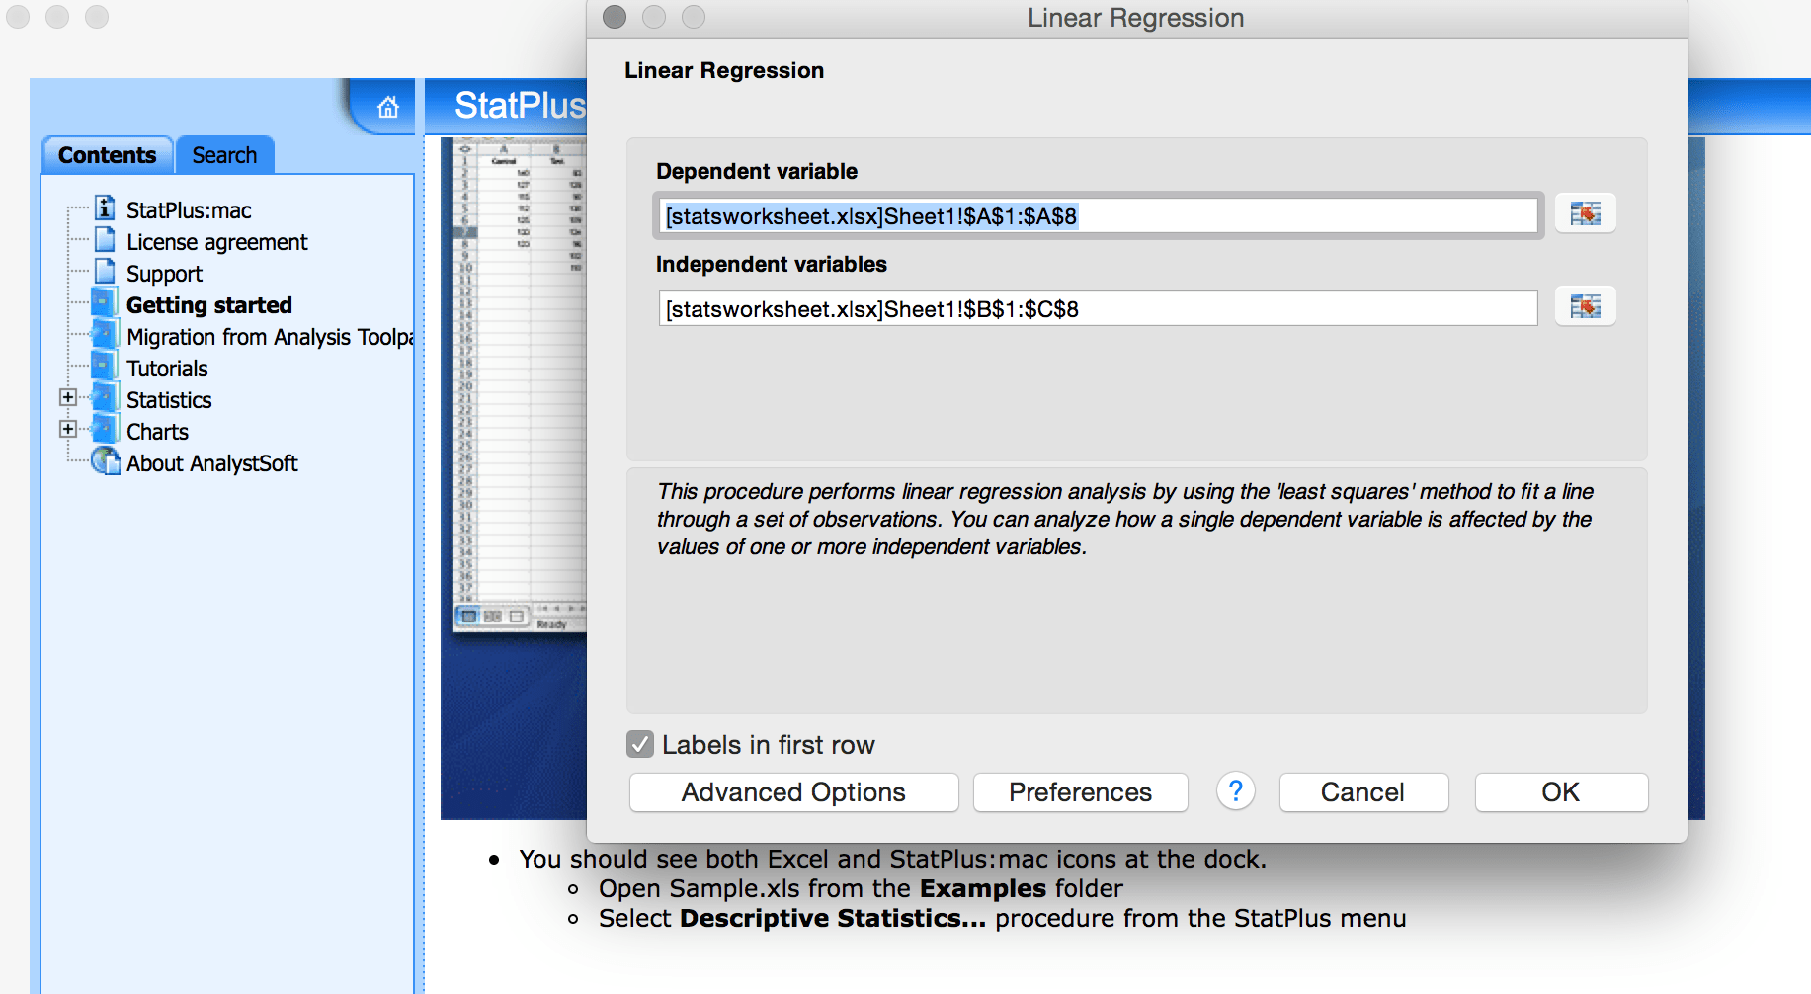
Task: Click the Independent variables range field
Action: pyautogui.click(x=1098, y=308)
